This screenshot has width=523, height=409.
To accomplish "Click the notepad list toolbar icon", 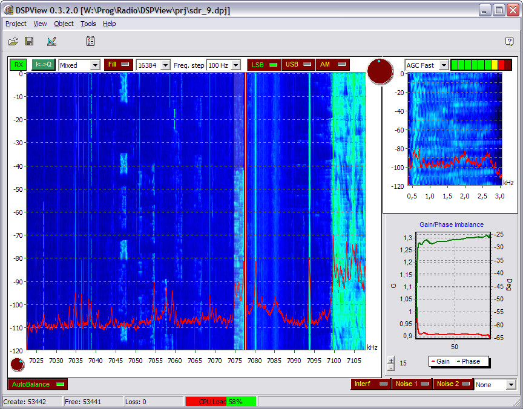I will [x=90, y=41].
